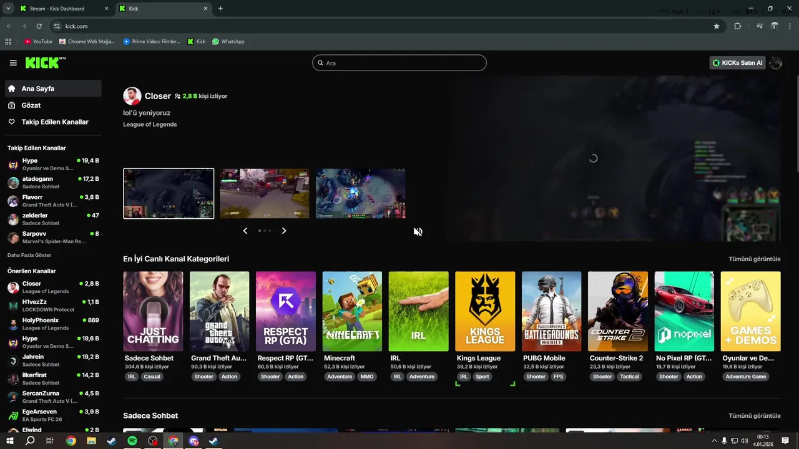
Task: Click the search field labeled Ara
Action: [x=399, y=63]
